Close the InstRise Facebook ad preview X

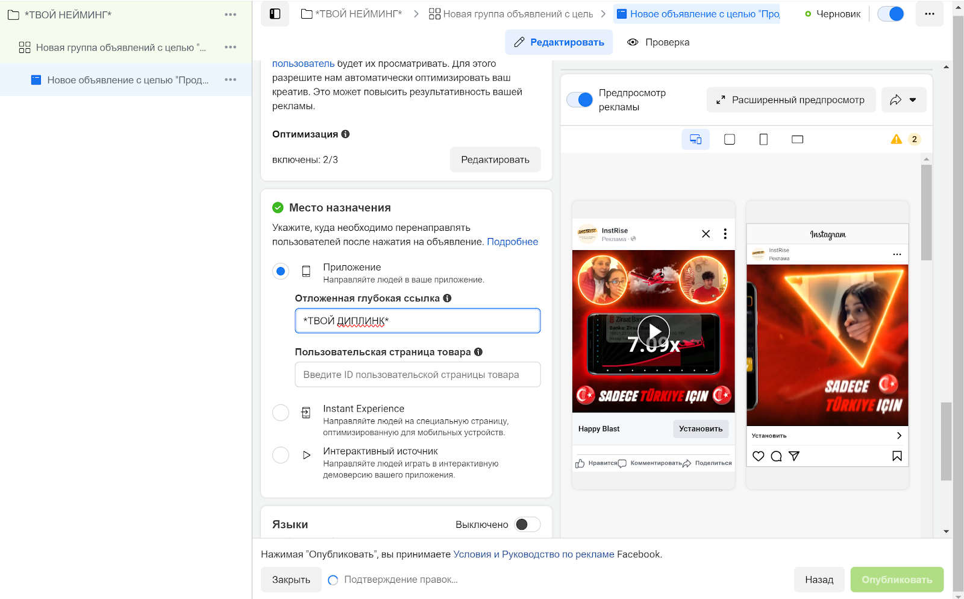[706, 234]
